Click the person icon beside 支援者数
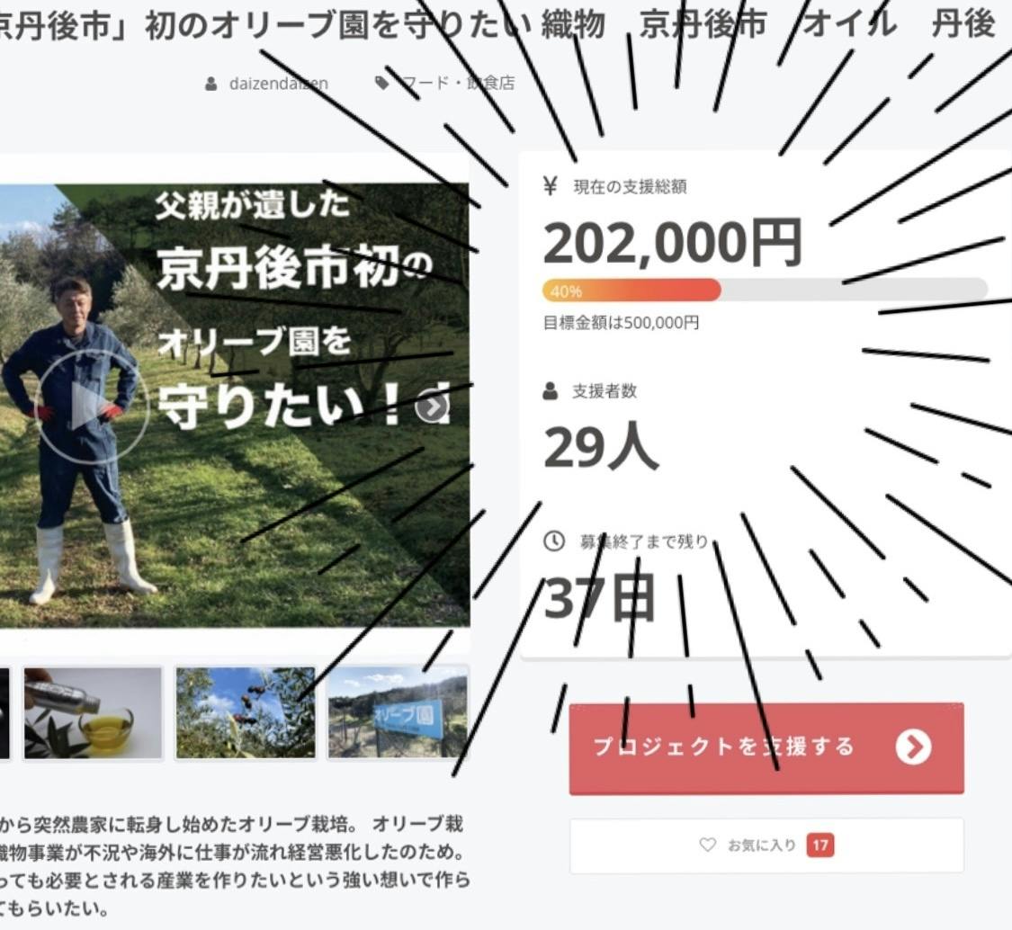Screen dimensions: 1012x930 550,390
